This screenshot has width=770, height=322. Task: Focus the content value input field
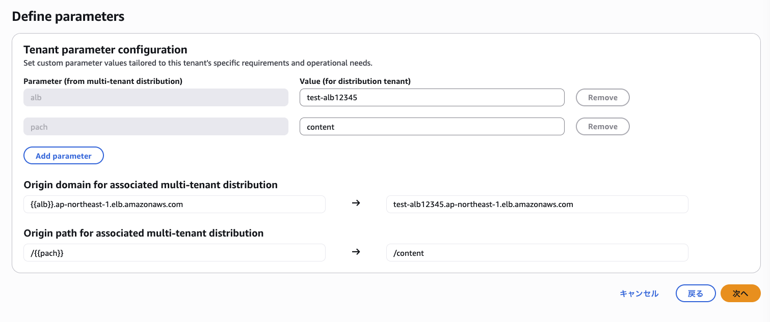point(432,127)
